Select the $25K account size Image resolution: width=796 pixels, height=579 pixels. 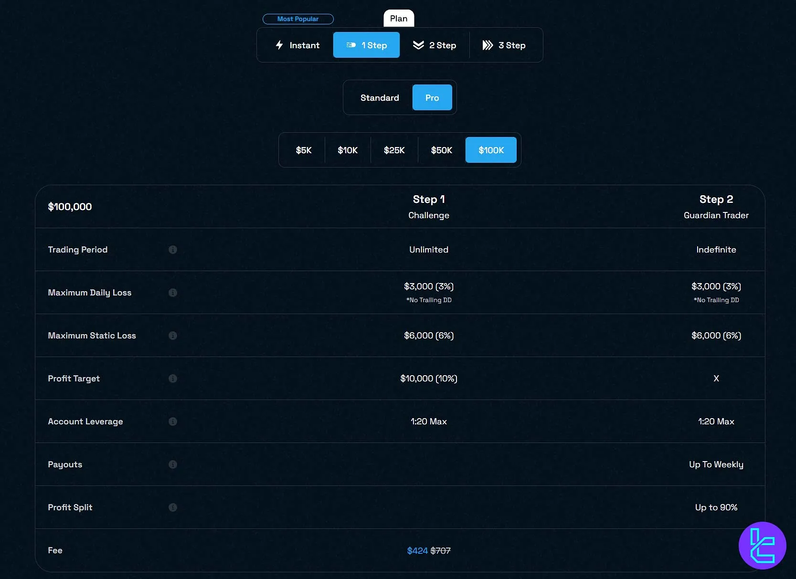[x=394, y=150]
